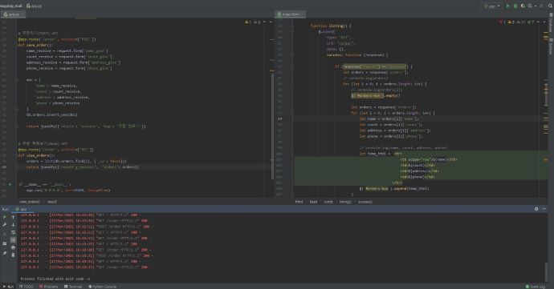The height and width of the screenshot is (289, 554).
Task: Go to previous problem in app.py editor
Action: tap(265, 22)
